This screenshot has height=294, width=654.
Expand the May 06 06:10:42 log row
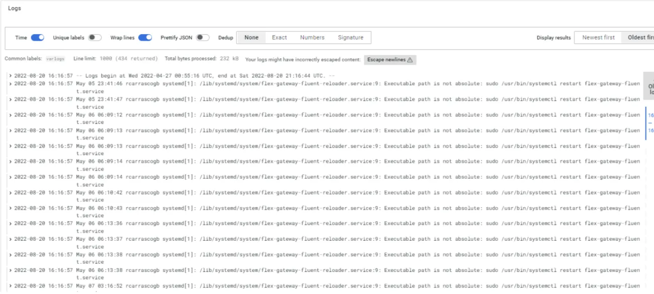pos(11,192)
